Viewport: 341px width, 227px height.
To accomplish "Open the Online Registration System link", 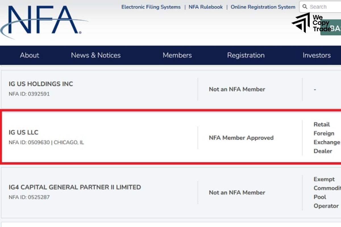I will [x=263, y=7].
